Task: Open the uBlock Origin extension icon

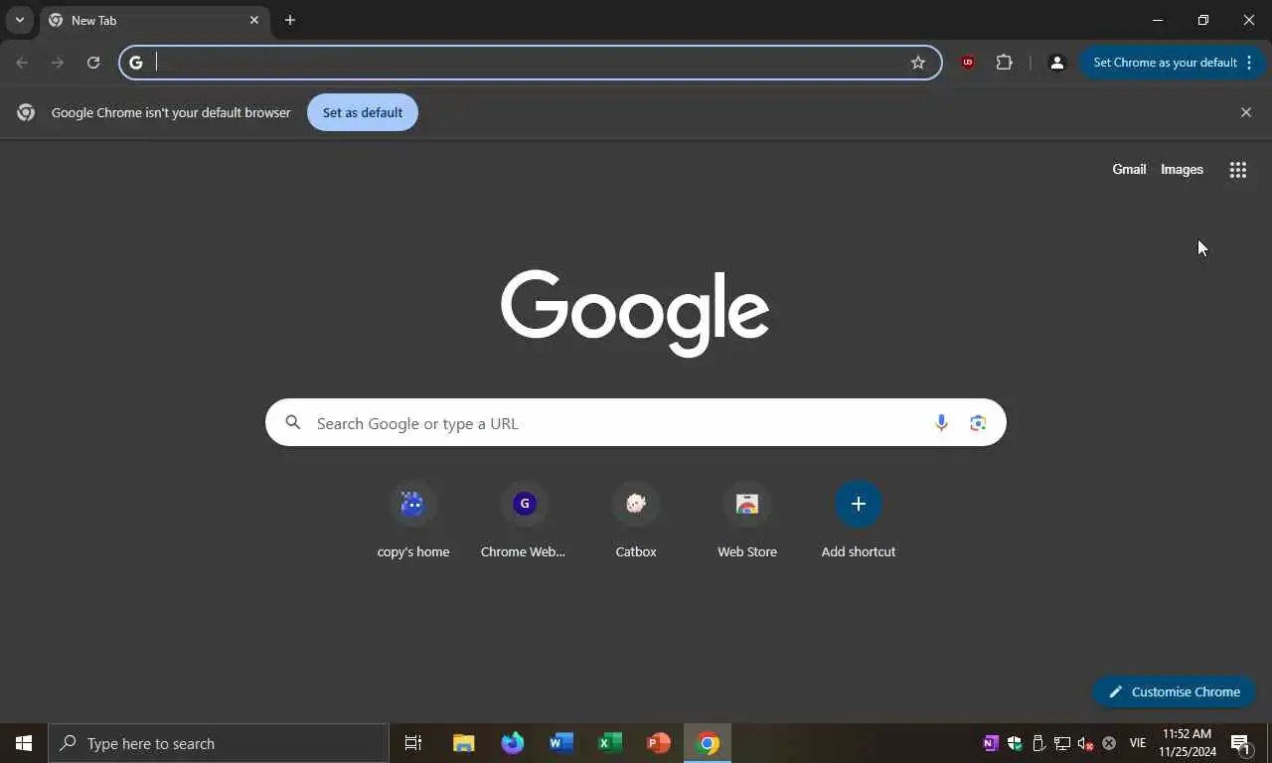Action: 968,63
